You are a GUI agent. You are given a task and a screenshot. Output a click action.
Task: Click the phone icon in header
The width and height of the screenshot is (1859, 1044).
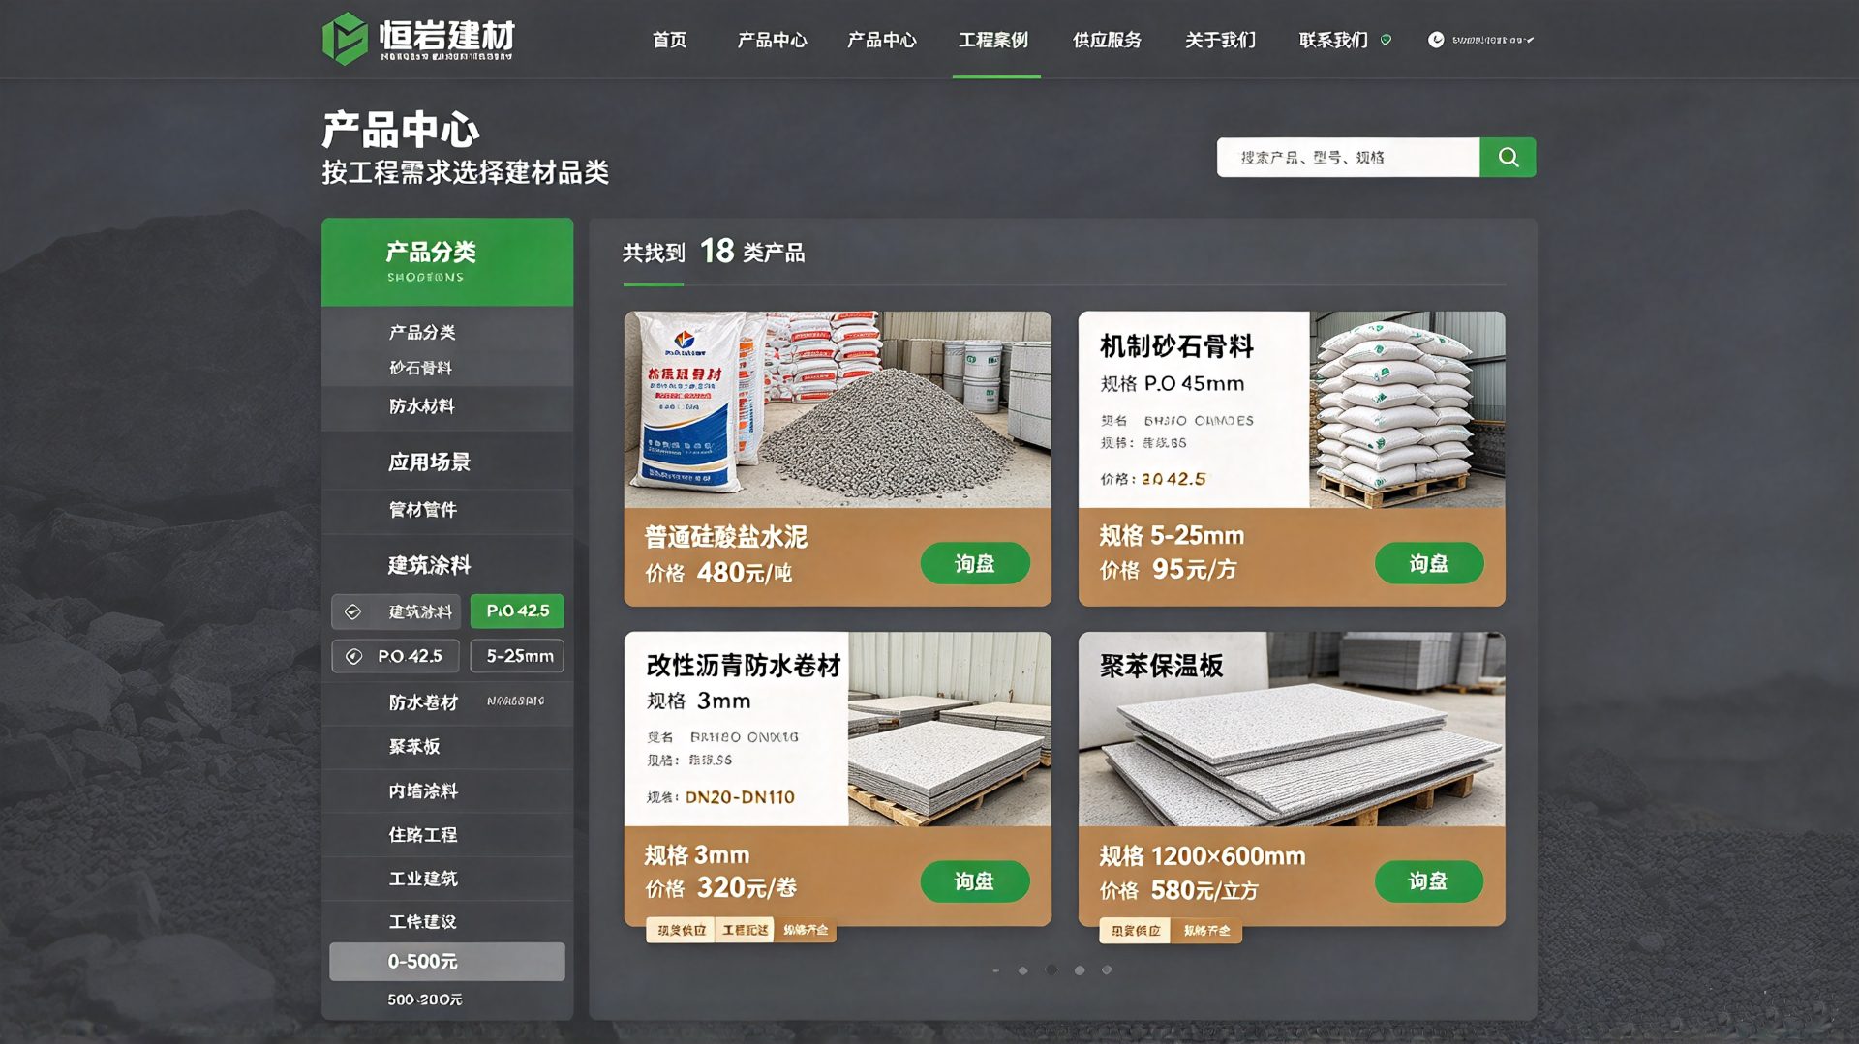pyautogui.click(x=1436, y=40)
